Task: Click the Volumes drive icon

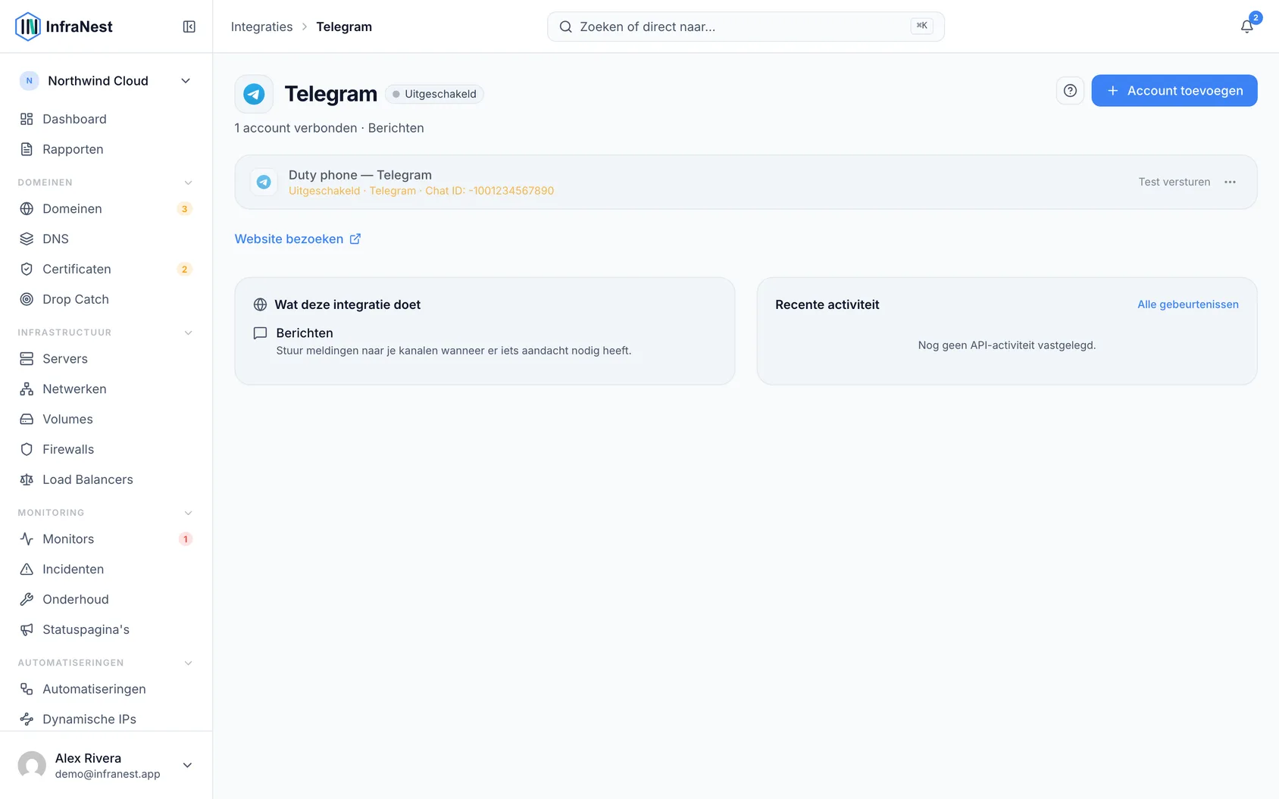Action: [x=27, y=419]
